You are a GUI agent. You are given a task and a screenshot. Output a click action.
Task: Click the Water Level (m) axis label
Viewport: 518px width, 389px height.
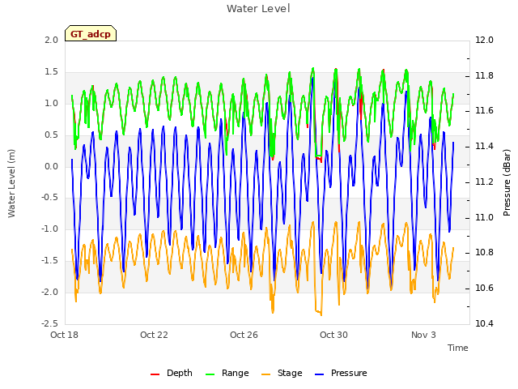pyautogui.click(x=11, y=183)
